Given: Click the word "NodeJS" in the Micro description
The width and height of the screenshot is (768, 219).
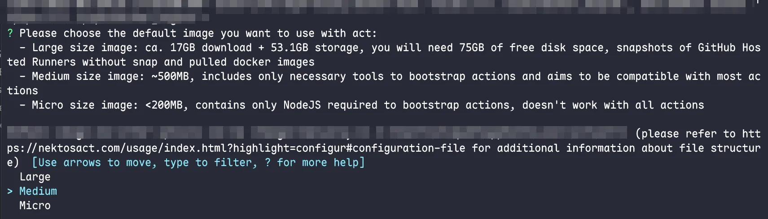Looking at the screenshot, I should (302, 105).
